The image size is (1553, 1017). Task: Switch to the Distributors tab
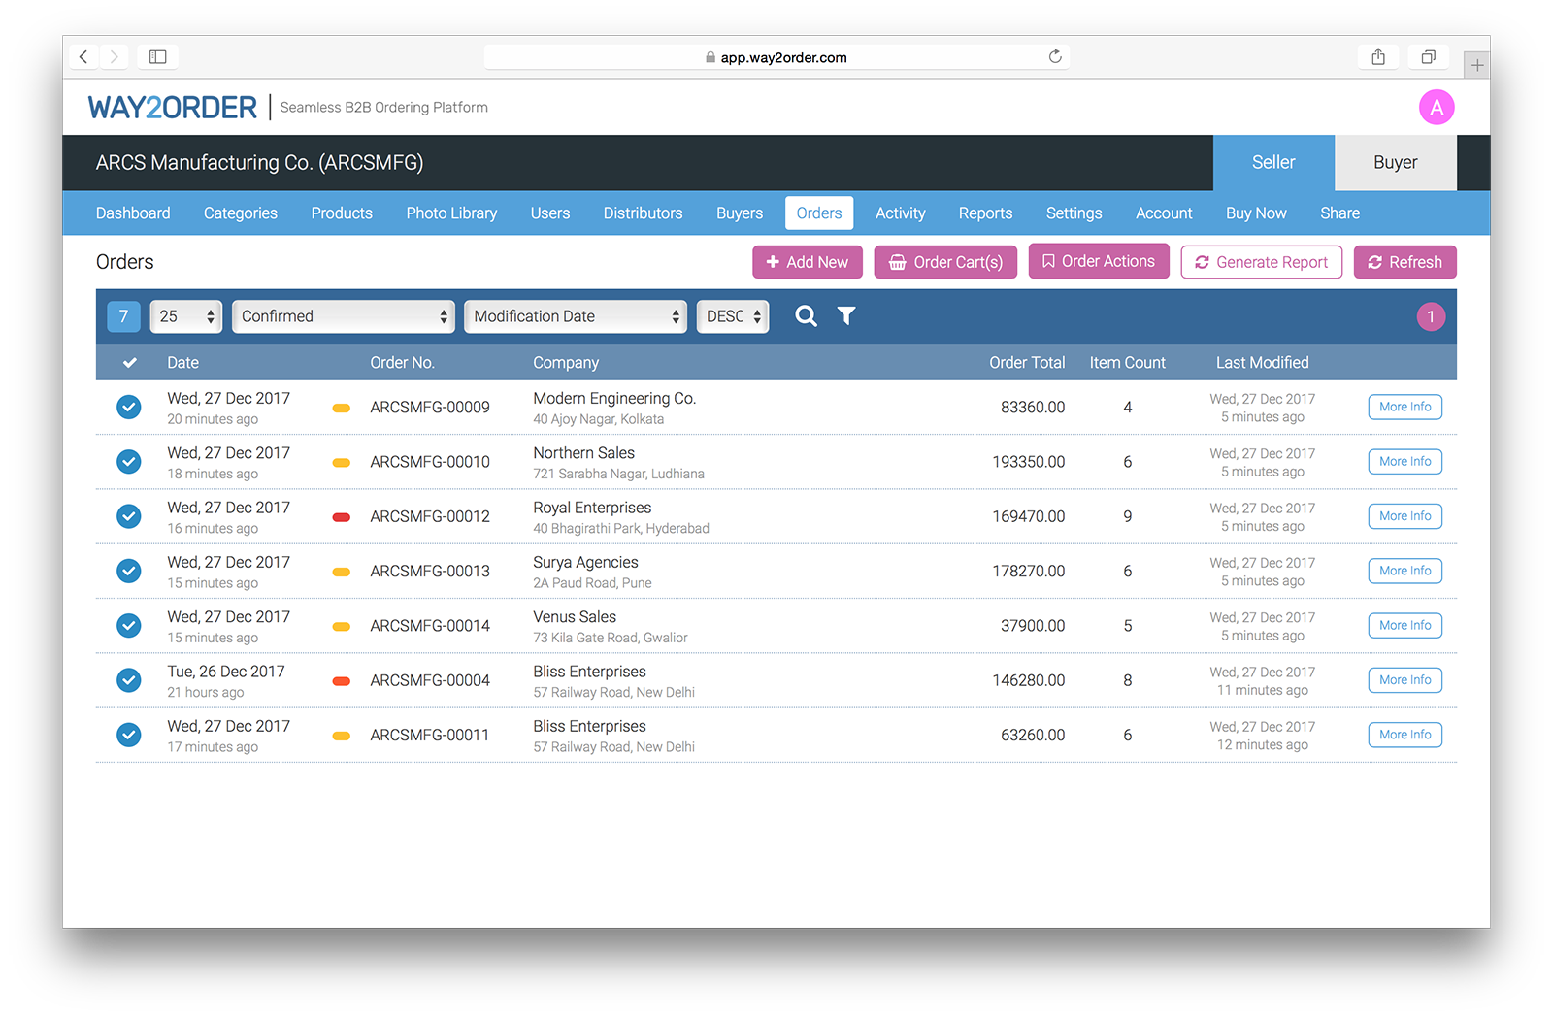coord(643,213)
